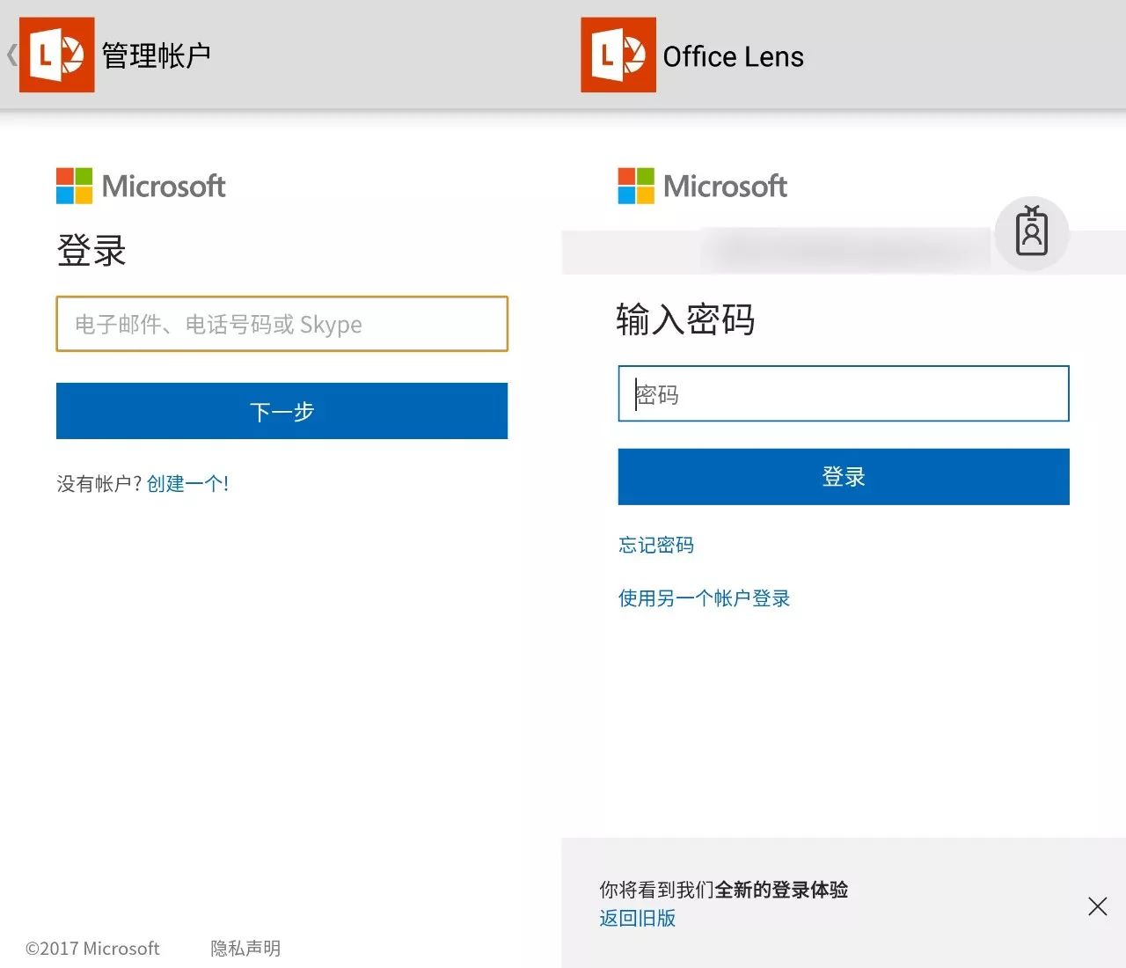Image resolution: width=1126 pixels, height=968 pixels.
Task: Tap the account badge icon
Action: click(x=1031, y=232)
